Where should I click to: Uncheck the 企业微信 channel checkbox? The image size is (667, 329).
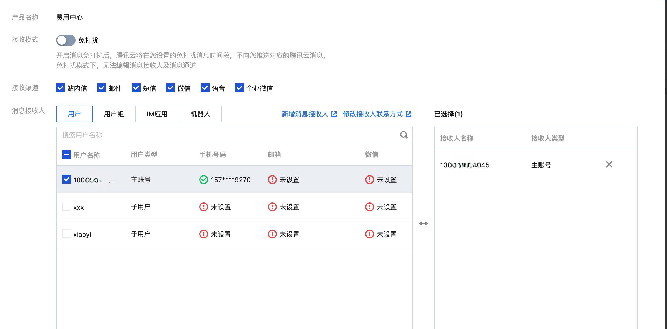(x=239, y=88)
